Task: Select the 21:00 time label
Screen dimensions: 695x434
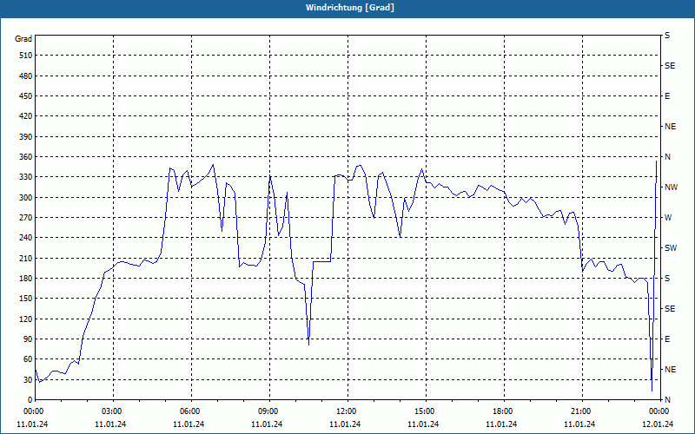Action: coord(579,411)
